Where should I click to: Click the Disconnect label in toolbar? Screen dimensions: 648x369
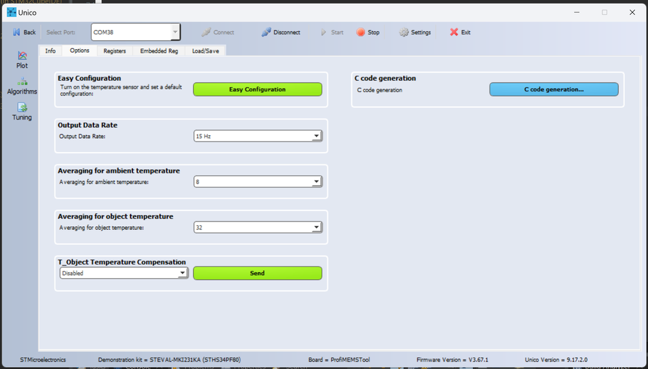click(x=287, y=32)
